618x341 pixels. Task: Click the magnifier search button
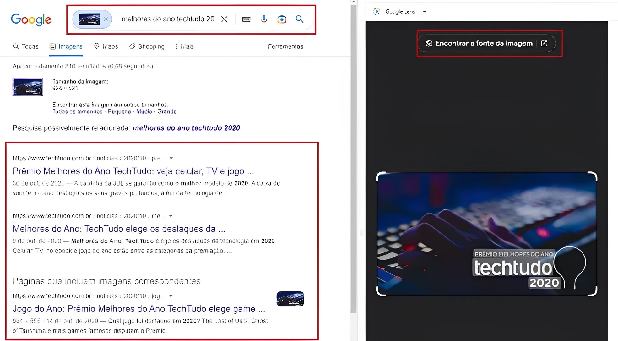300,19
